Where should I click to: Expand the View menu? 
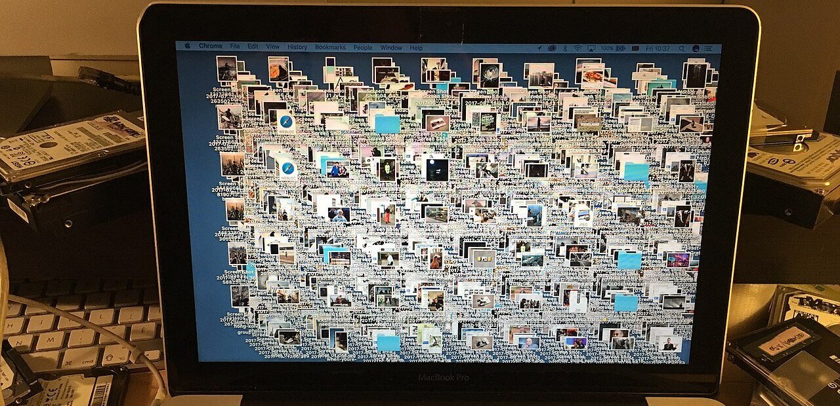coord(272,47)
